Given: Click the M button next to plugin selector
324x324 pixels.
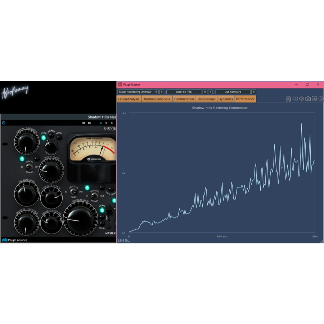Looking at the screenshot, I should 156,92.
